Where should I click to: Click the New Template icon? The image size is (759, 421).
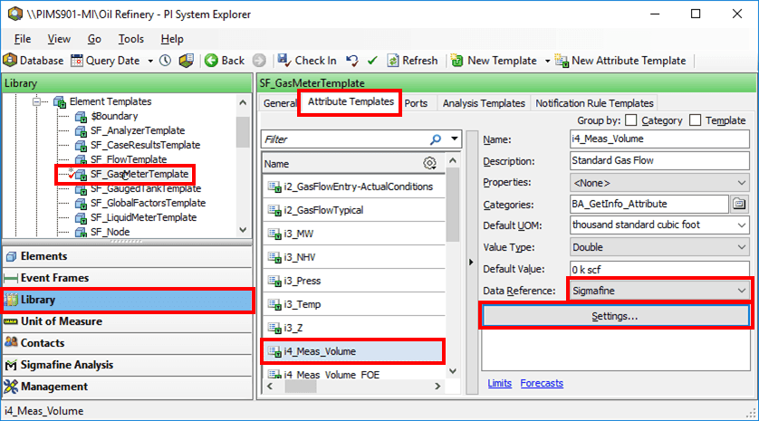coord(457,61)
